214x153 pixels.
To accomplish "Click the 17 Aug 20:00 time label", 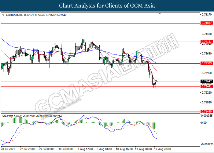I will point(163,149).
